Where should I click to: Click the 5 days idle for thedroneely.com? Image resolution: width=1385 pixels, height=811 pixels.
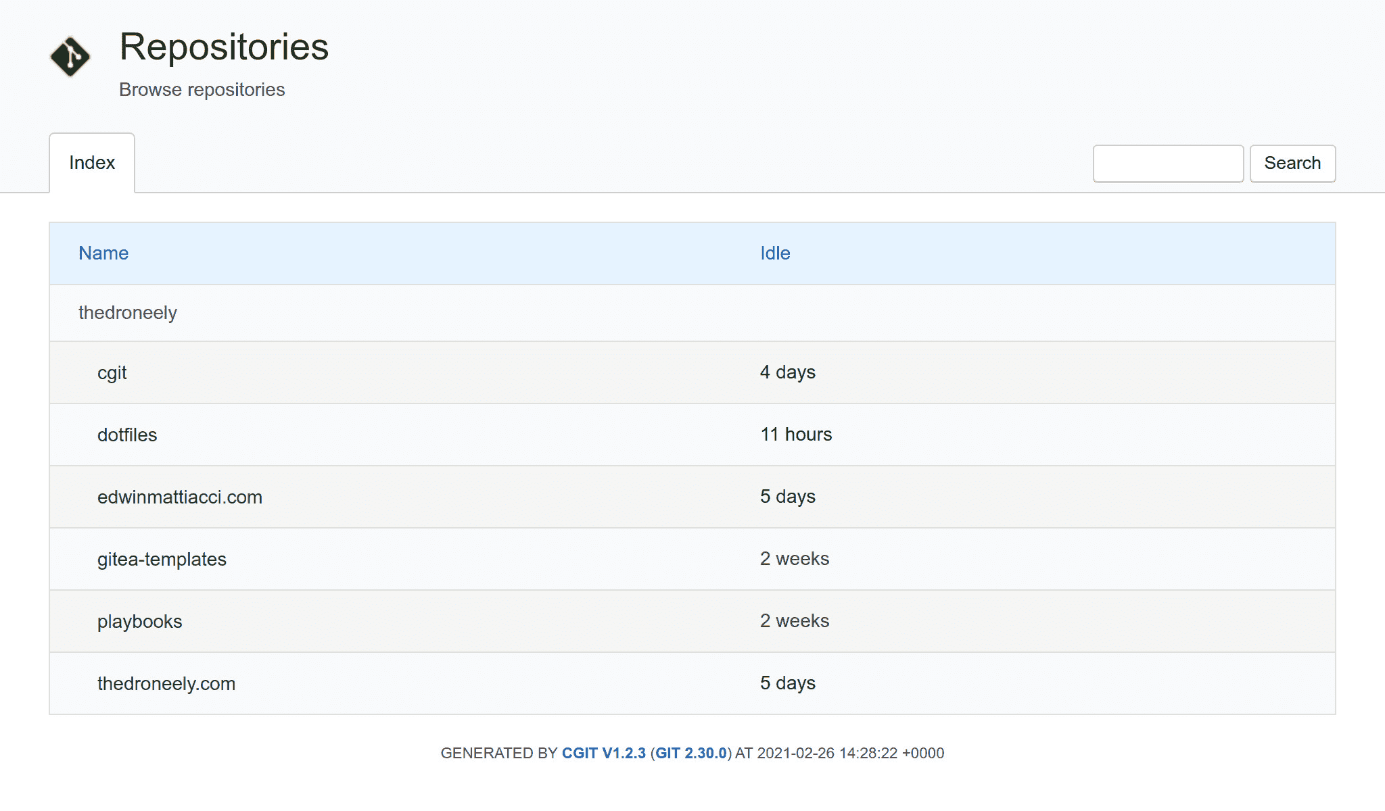788,683
